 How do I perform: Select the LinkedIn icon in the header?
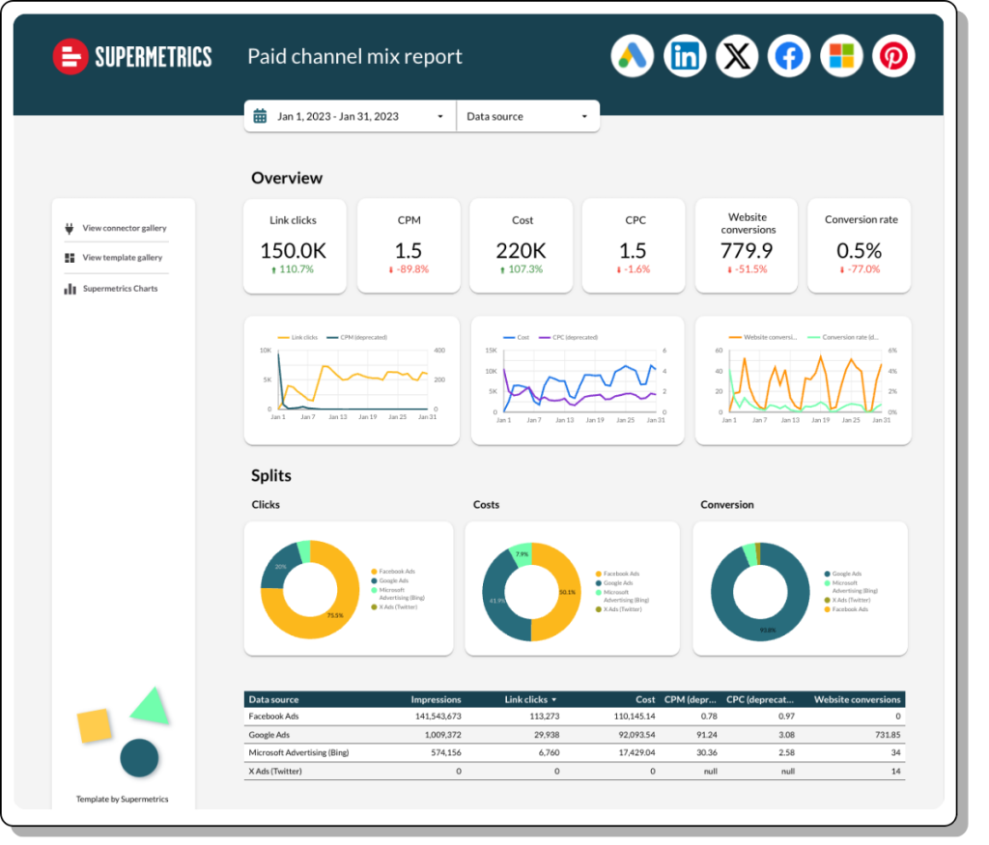[x=685, y=56]
